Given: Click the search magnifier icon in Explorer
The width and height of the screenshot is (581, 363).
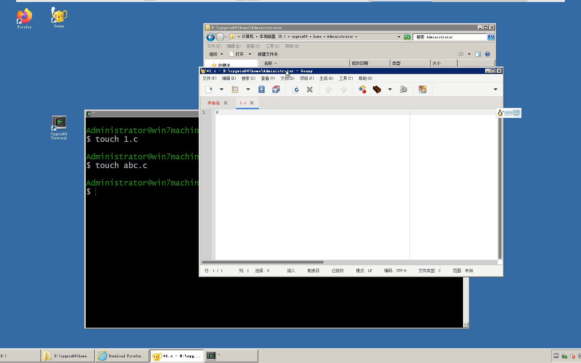Looking at the screenshot, I should [x=491, y=37].
